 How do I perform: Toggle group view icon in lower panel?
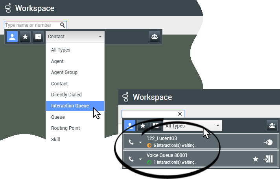(x=272, y=126)
